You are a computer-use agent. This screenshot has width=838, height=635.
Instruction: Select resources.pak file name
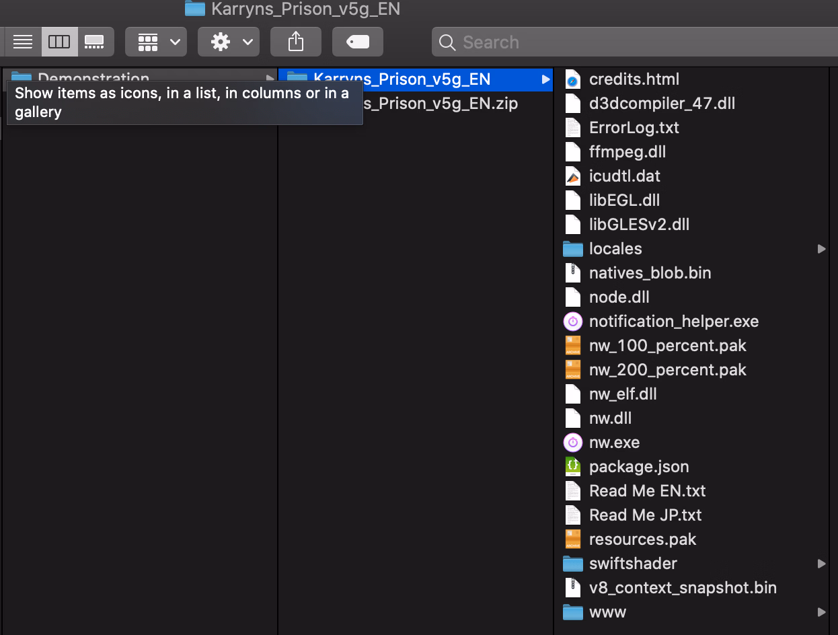tap(643, 539)
